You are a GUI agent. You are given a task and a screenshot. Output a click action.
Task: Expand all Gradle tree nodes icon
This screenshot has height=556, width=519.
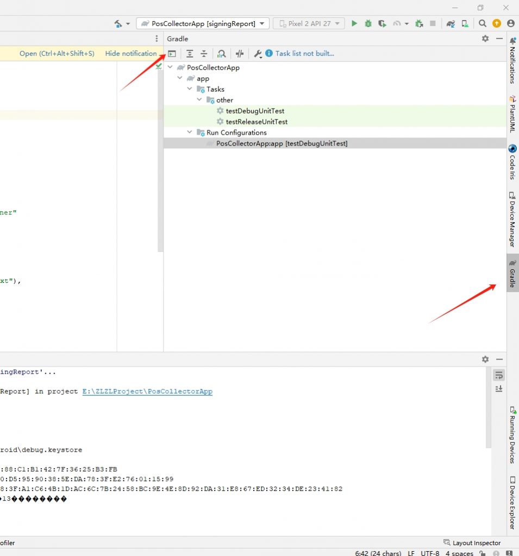(190, 54)
